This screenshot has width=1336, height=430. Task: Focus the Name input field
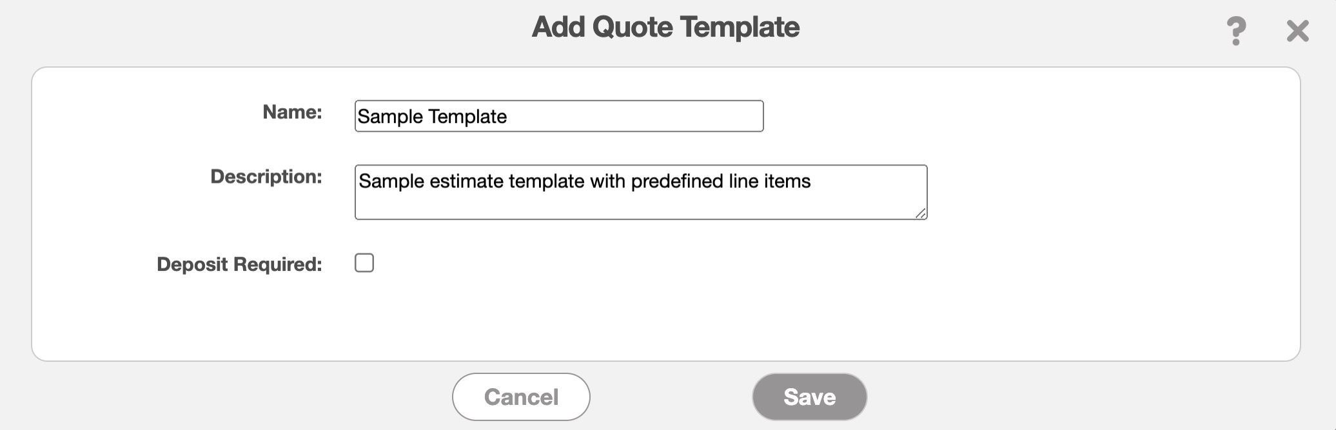[558, 117]
